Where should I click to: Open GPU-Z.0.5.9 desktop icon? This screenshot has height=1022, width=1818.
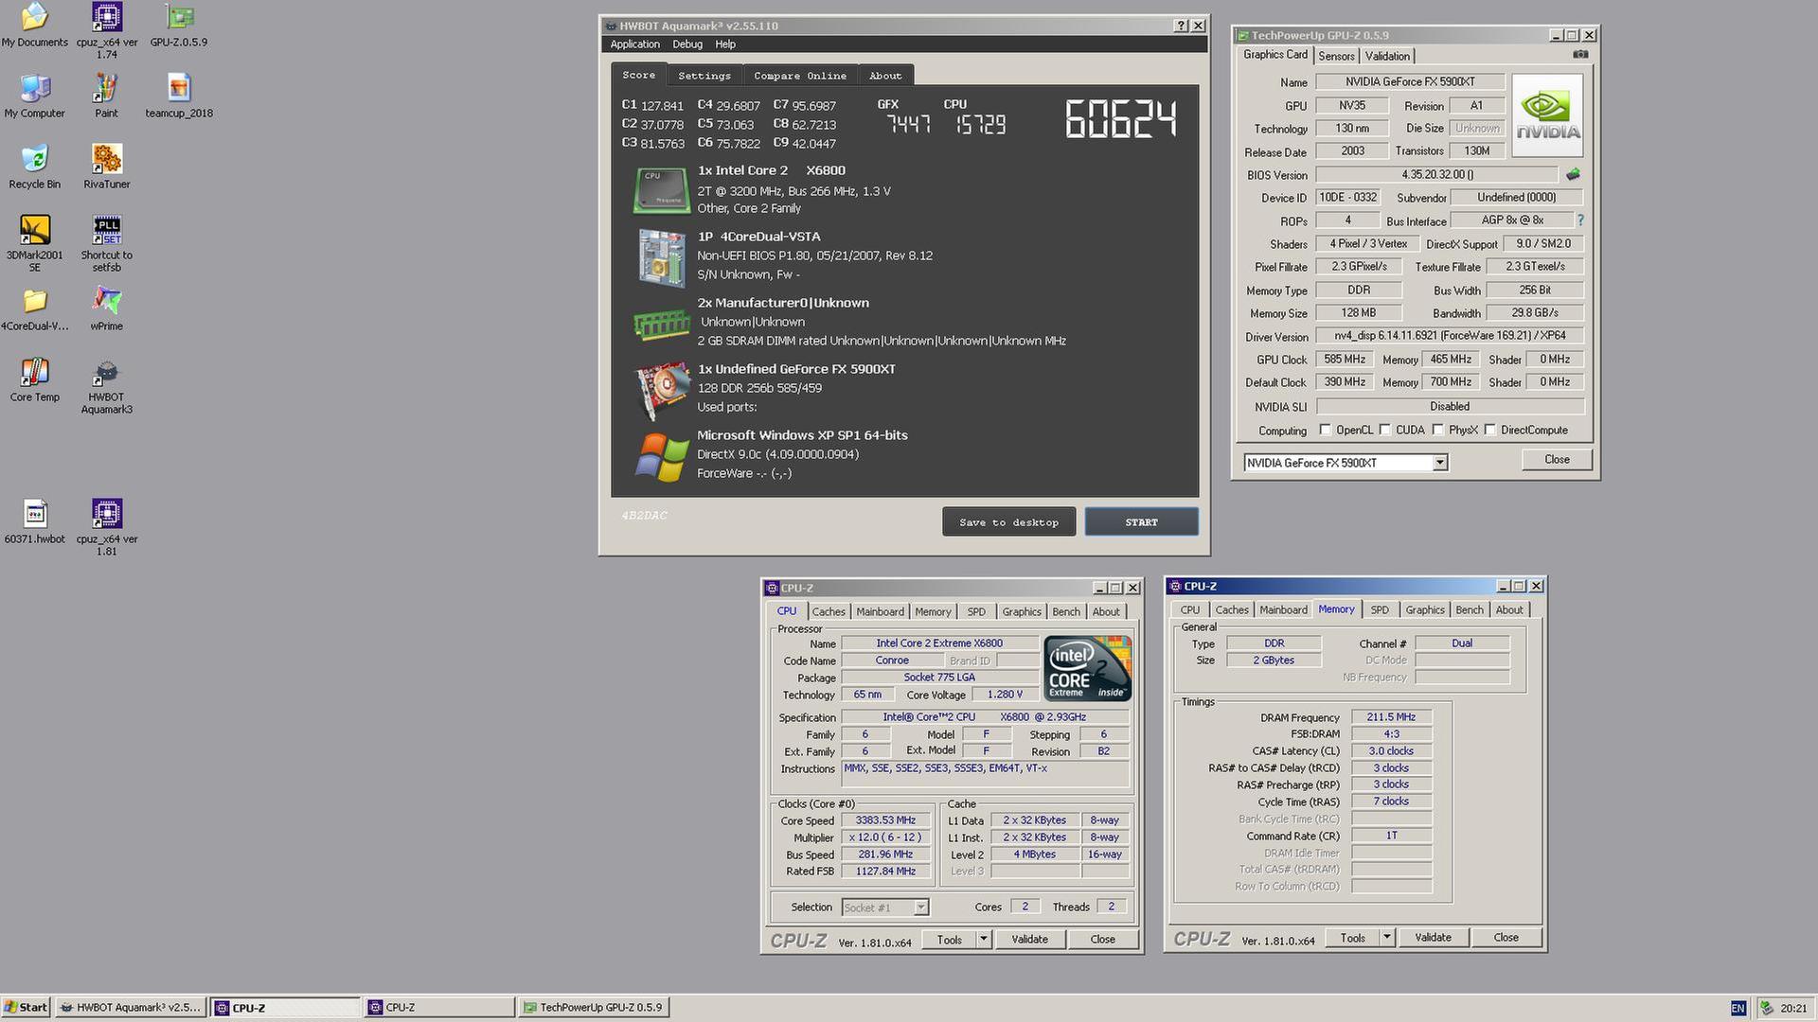[178, 25]
